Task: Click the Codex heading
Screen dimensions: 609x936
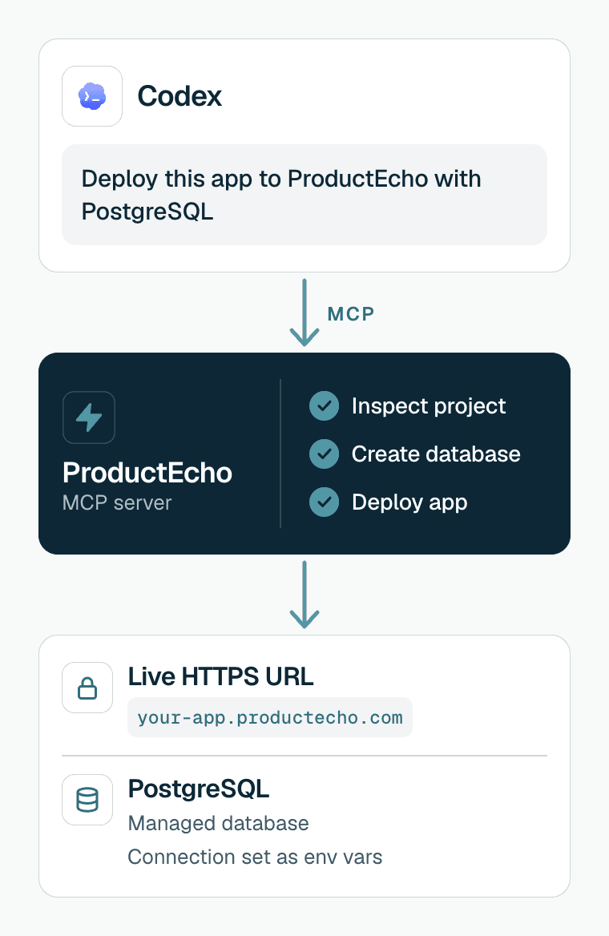Action: pos(179,96)
